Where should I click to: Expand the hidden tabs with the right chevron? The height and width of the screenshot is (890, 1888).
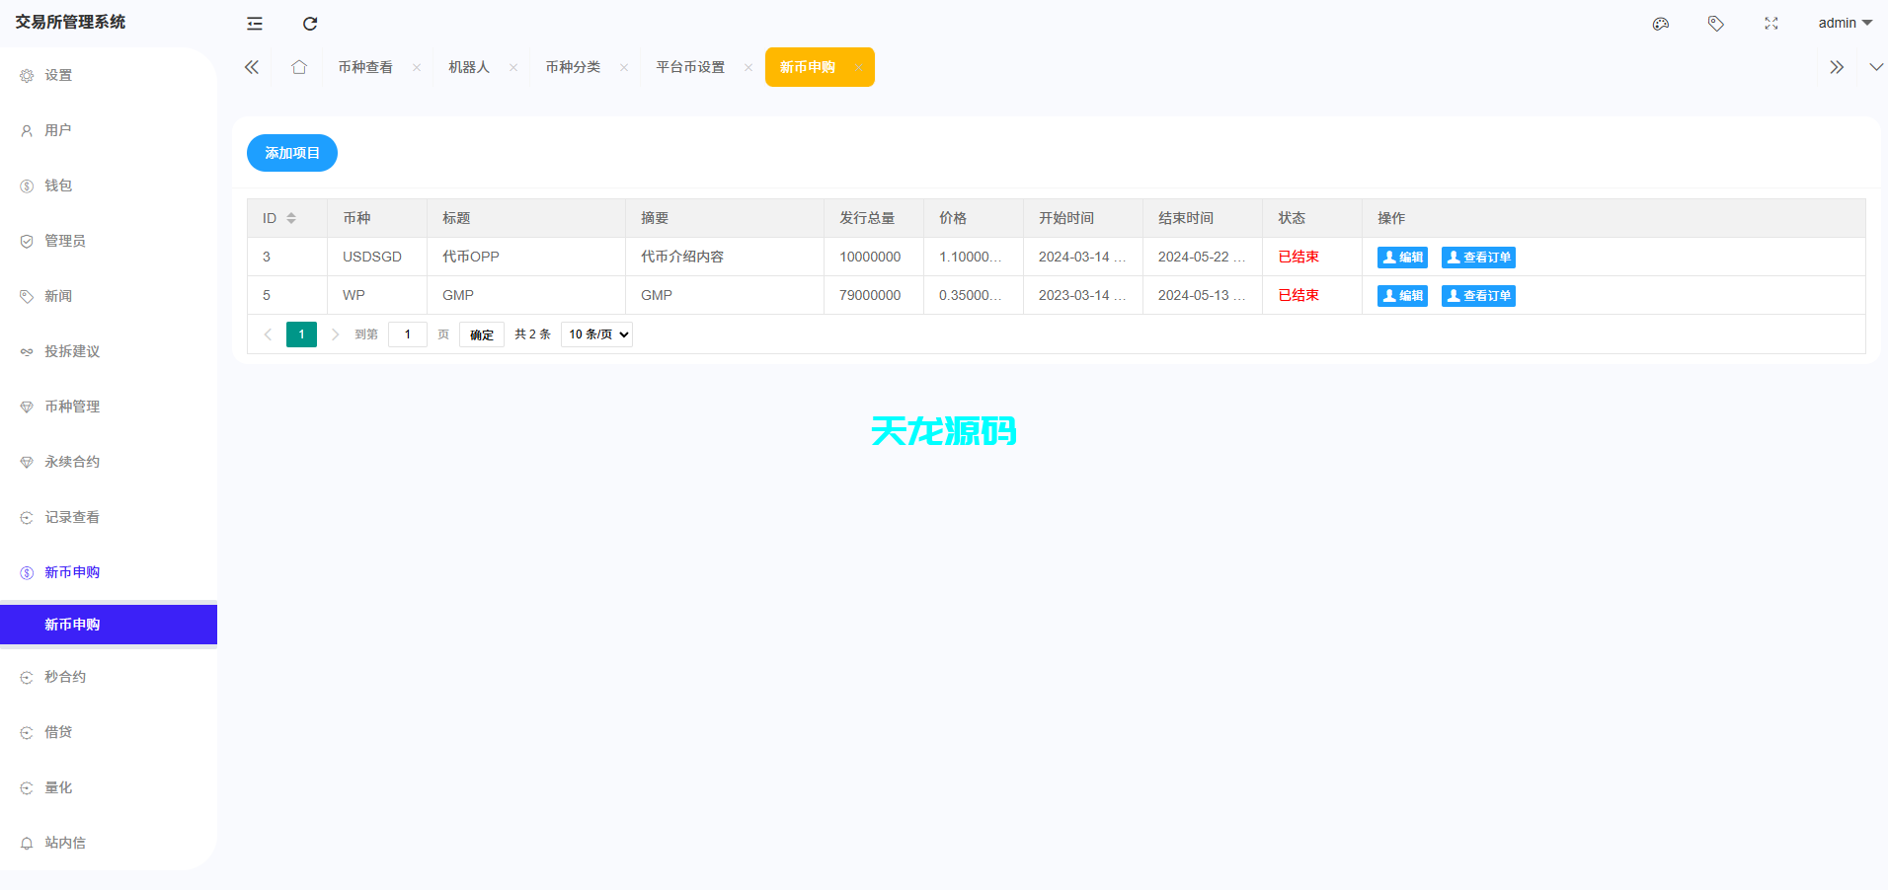pyautogui.click(x=1836, y=66)
